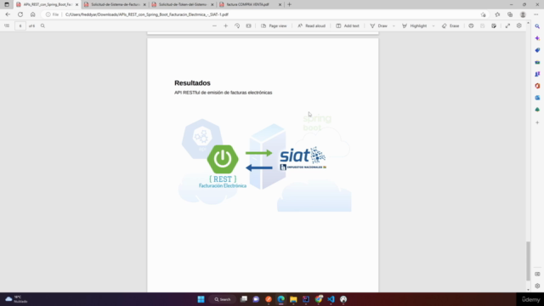
Task: Zoom out the PDF page
Action: [x=214, y=25]
